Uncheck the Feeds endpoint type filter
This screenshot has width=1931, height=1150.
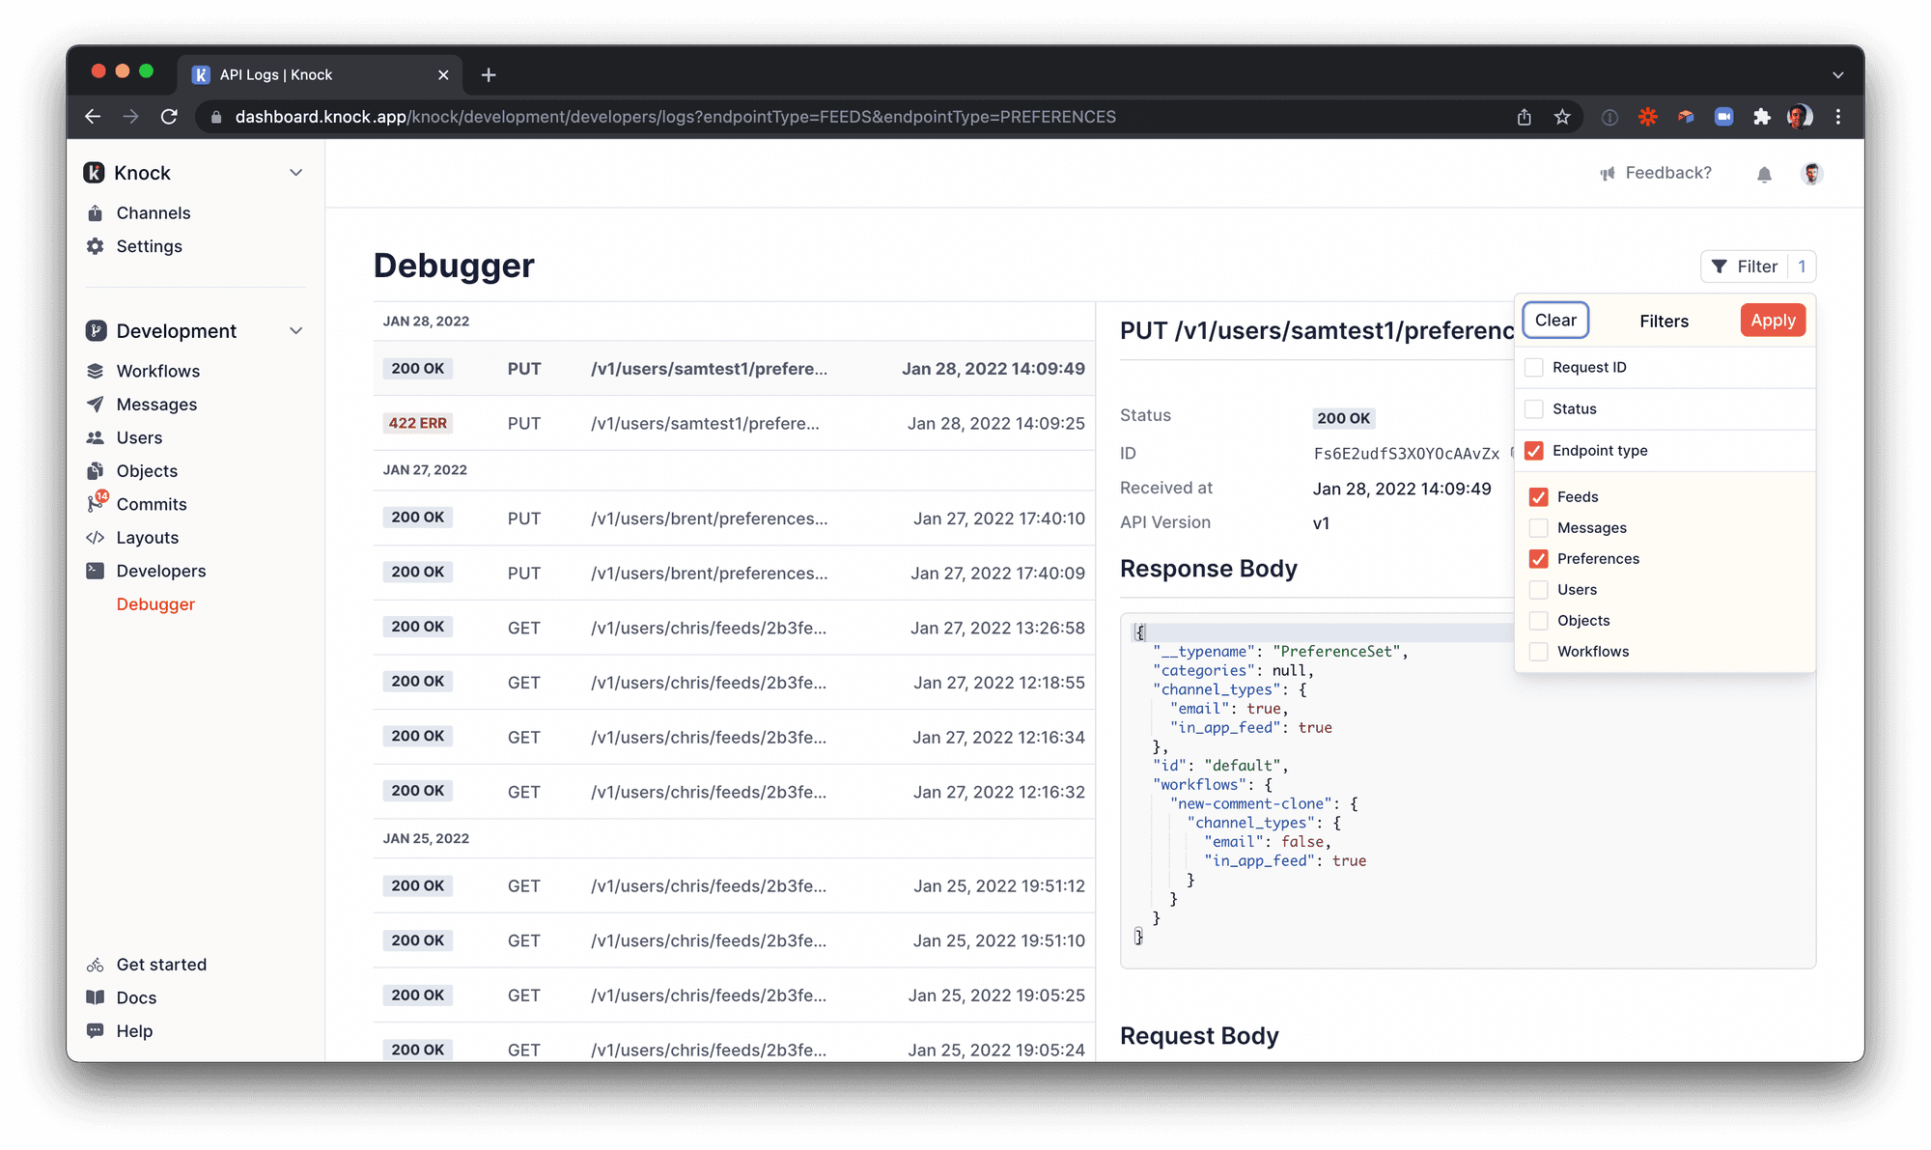pos(1538,496)
